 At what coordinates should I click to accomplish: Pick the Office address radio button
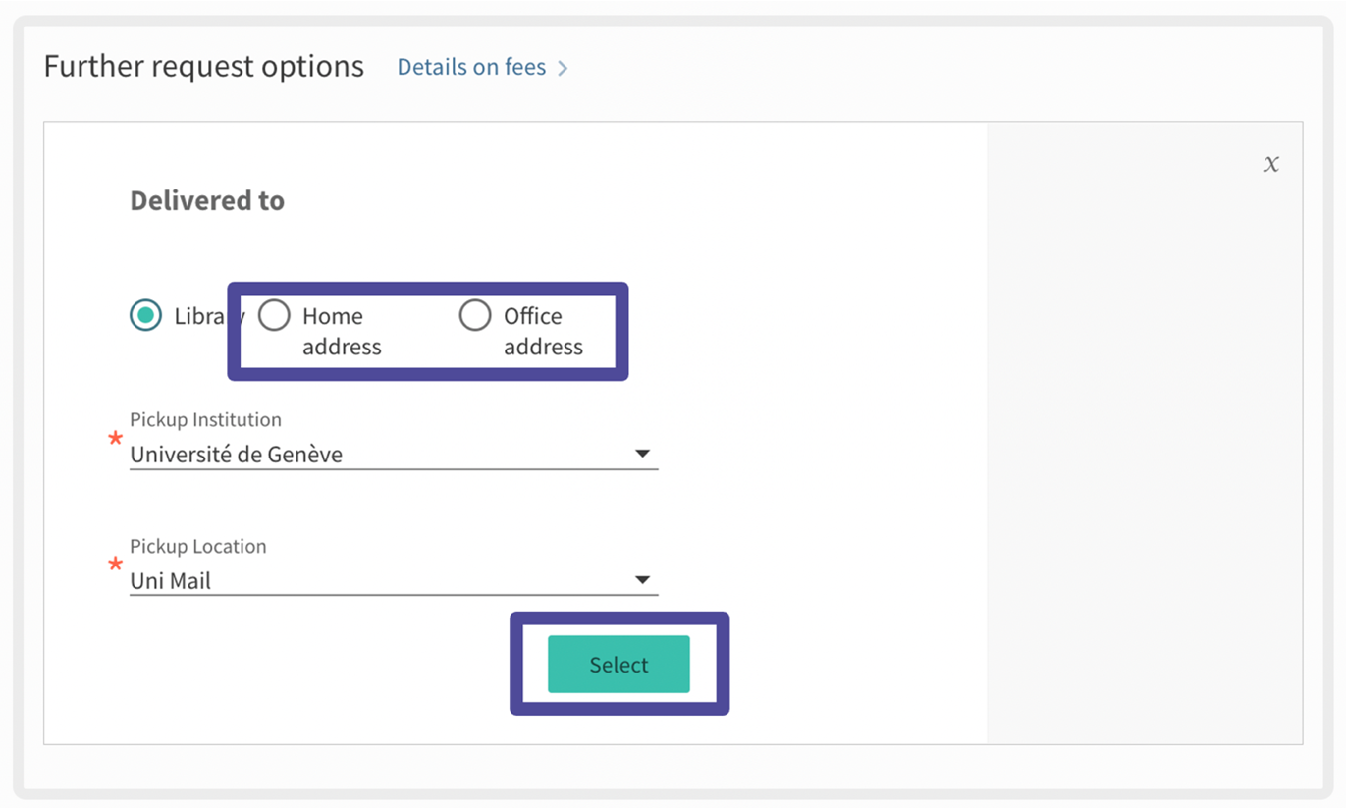coord(475,315)
